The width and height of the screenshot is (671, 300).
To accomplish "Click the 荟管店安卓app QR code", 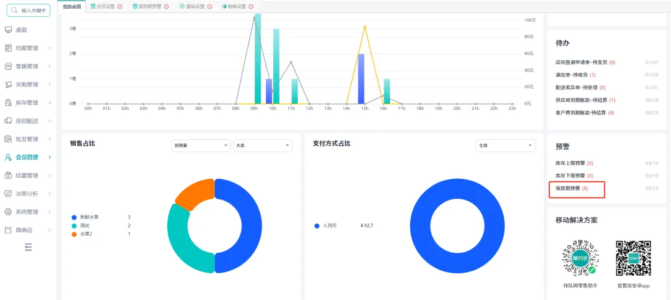I will click(x=634, y=258).
